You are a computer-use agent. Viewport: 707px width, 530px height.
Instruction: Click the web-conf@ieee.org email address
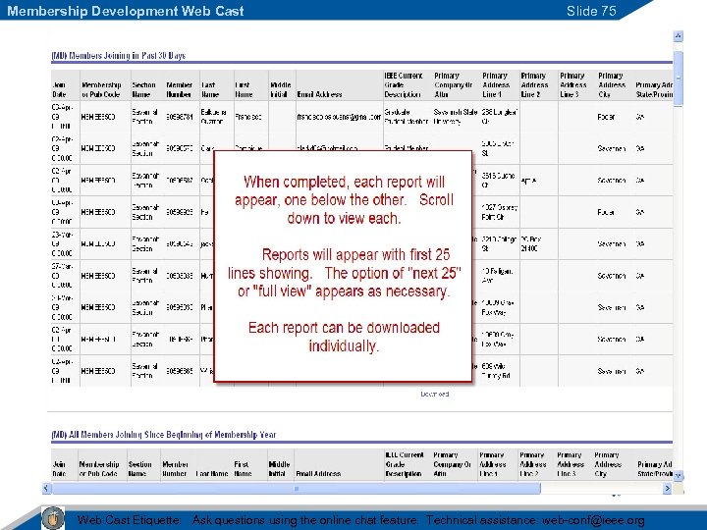pyautogui.click(x=593, y=520)
